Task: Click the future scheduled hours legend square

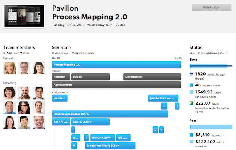Action: click(191, 93)
